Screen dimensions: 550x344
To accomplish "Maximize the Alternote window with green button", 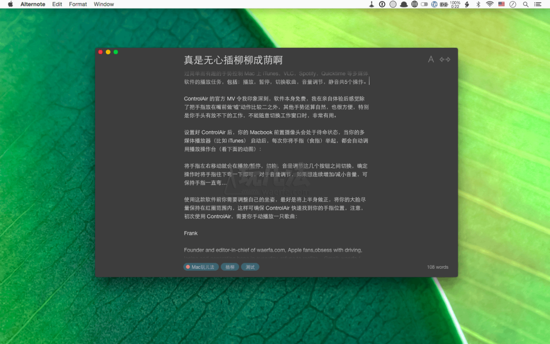I will [116, 52].
